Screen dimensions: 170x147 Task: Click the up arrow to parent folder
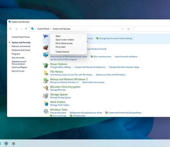[x=26, y=29]
